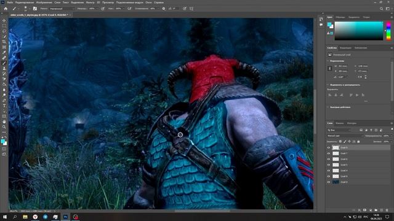
Task: Hide layer Слой 7
Action: click(329, 153)
